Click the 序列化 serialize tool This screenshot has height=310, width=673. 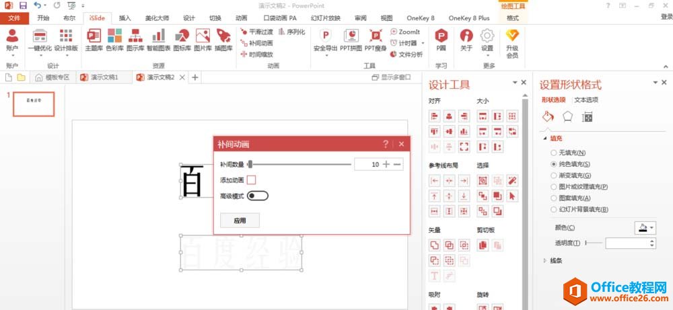tap(292, 32)
